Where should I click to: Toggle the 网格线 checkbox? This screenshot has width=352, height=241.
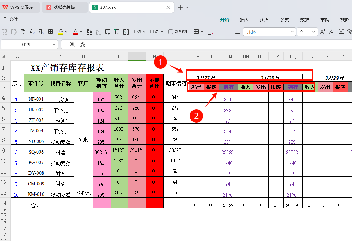(171, 32)
